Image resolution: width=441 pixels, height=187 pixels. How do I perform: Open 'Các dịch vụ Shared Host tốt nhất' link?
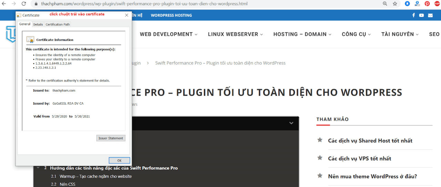pyautogui.click(x=370, y=140)
